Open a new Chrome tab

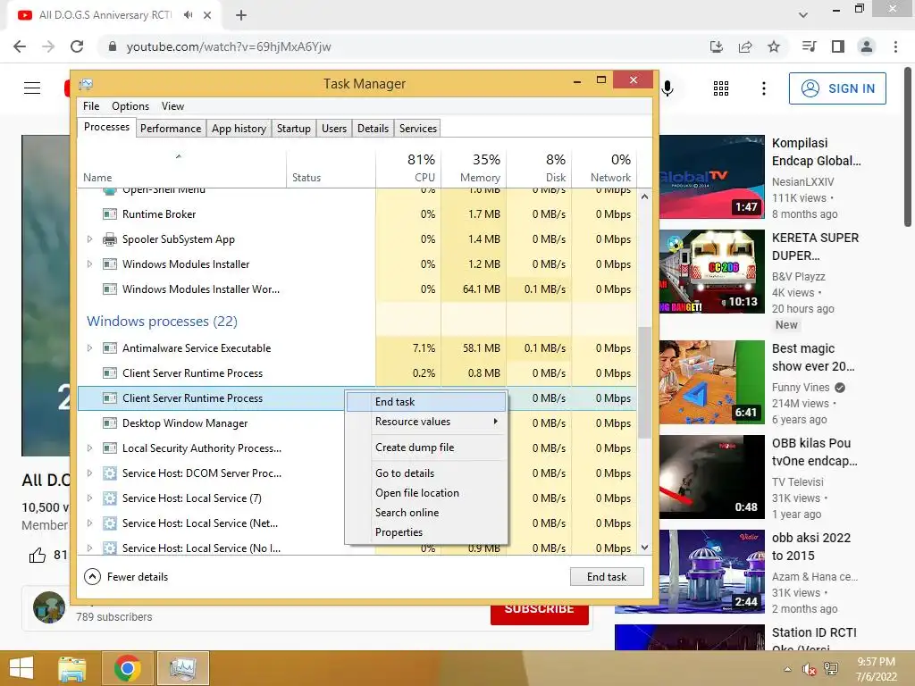(x=241, y=15)
